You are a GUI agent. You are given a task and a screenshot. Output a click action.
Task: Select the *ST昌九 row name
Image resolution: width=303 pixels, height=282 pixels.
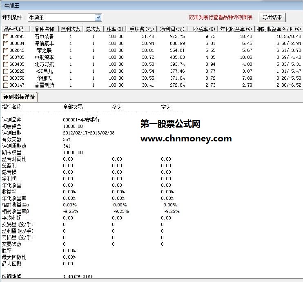click(44, 71)
